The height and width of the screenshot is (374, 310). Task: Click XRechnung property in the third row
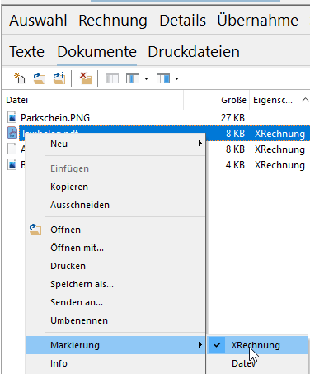[279, 149]
